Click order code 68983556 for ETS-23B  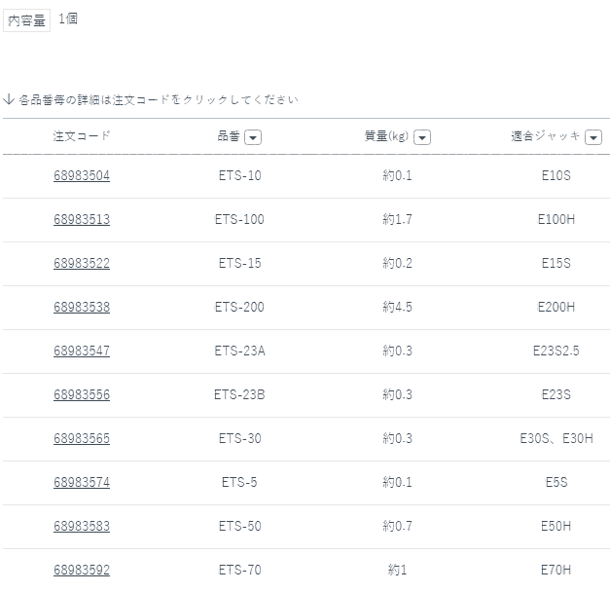[x=82, y=395]
